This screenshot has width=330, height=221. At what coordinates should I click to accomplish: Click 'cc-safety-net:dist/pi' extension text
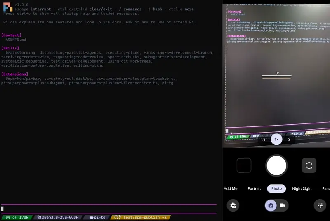tap(68, 79)
